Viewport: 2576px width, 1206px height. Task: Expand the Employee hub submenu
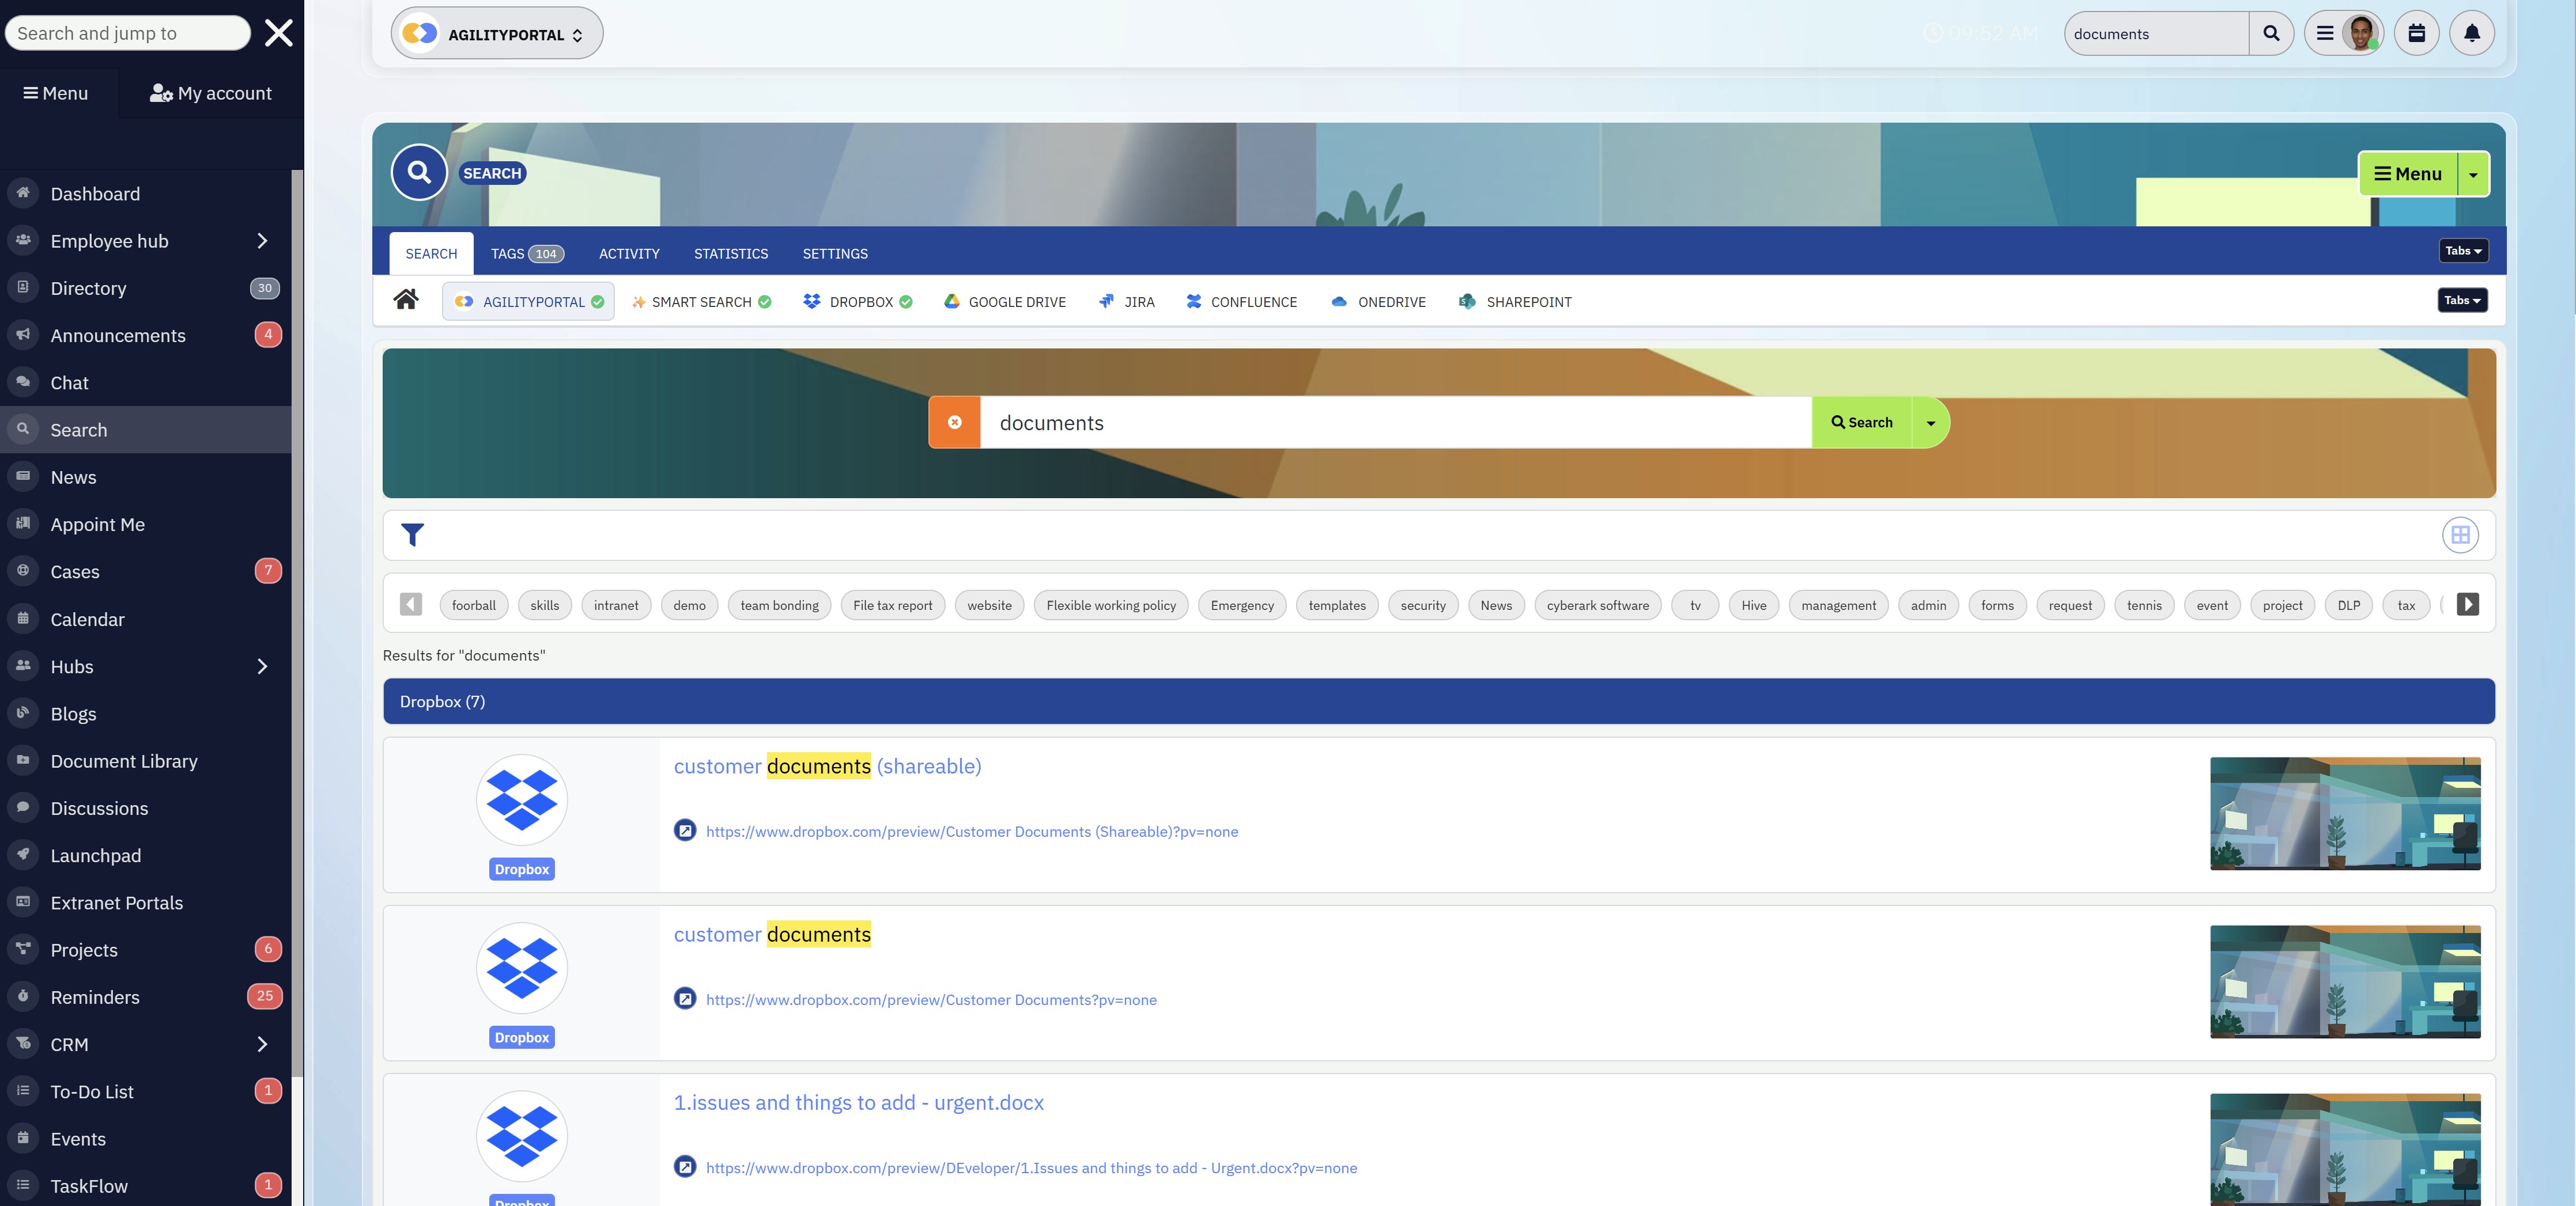pyautogui.click(x=262, y=241)
